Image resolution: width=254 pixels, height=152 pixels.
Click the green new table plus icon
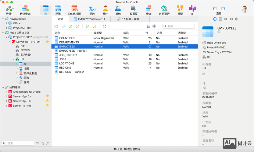point(70,26)
